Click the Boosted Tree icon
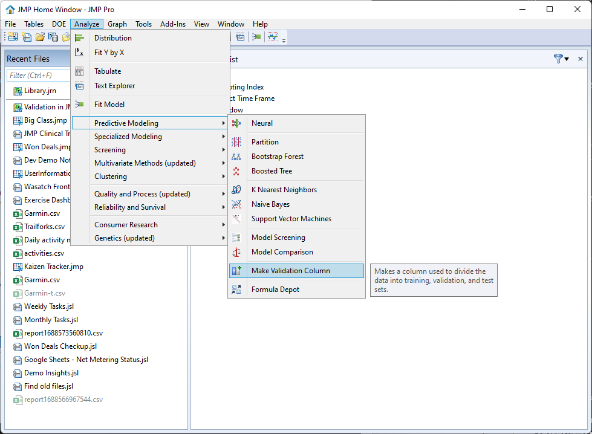Screen dimensions: 592x434 pos(236,171)
